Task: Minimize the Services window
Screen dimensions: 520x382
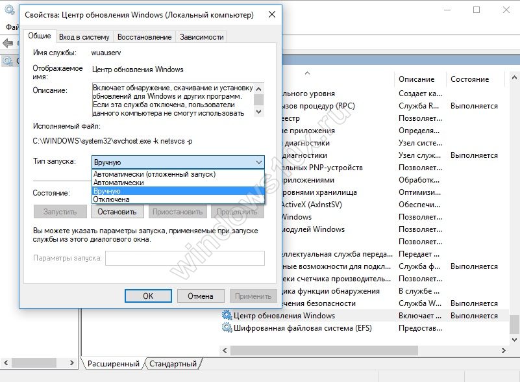Action: coord(447,10)
